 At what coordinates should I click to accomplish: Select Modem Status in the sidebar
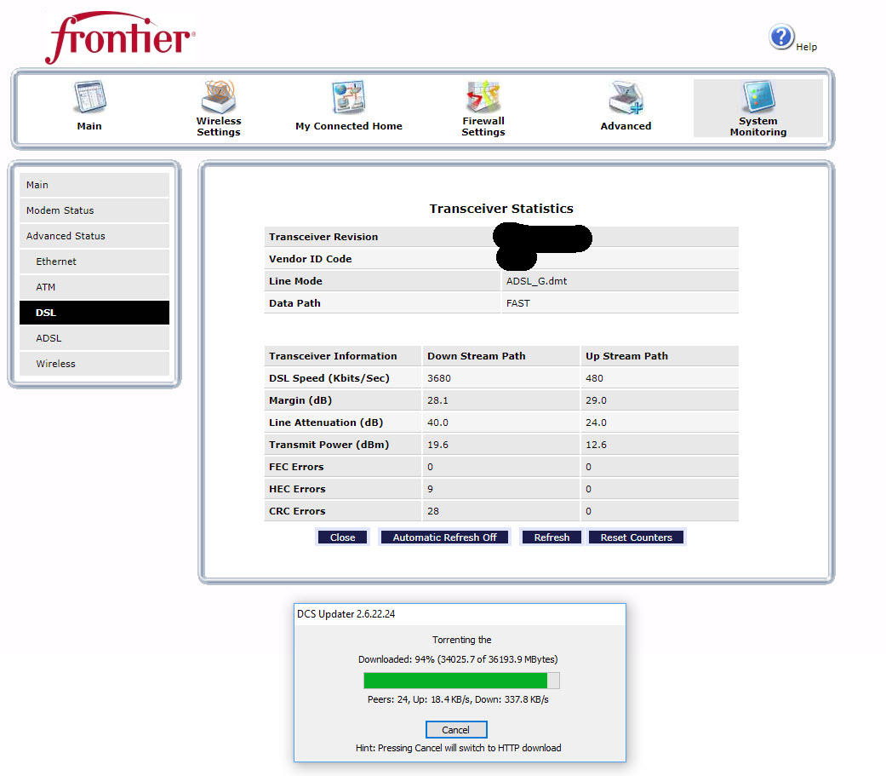point(94,210)
